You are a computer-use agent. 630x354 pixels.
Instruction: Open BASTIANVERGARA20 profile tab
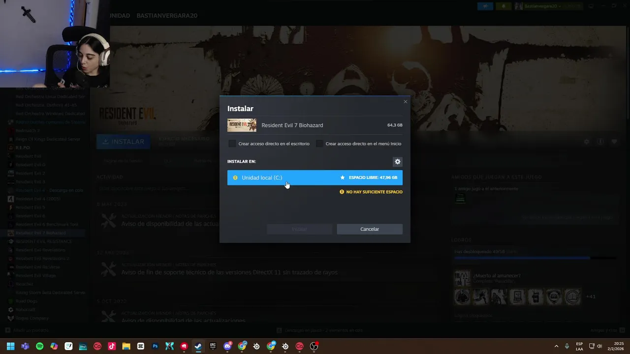pos(167,16)
